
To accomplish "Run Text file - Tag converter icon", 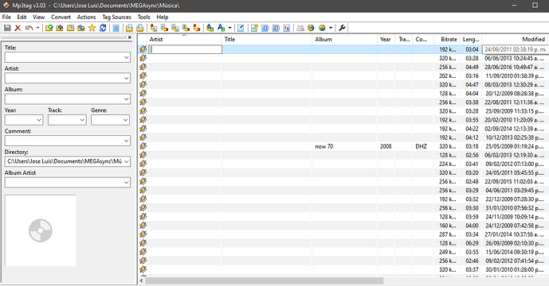I will click(x=186, y=28).
